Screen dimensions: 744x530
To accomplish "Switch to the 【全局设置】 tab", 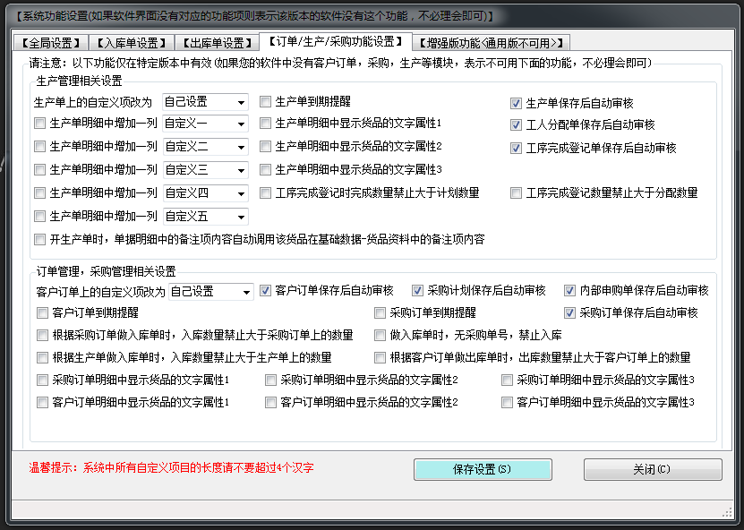I will coord(49,43).
